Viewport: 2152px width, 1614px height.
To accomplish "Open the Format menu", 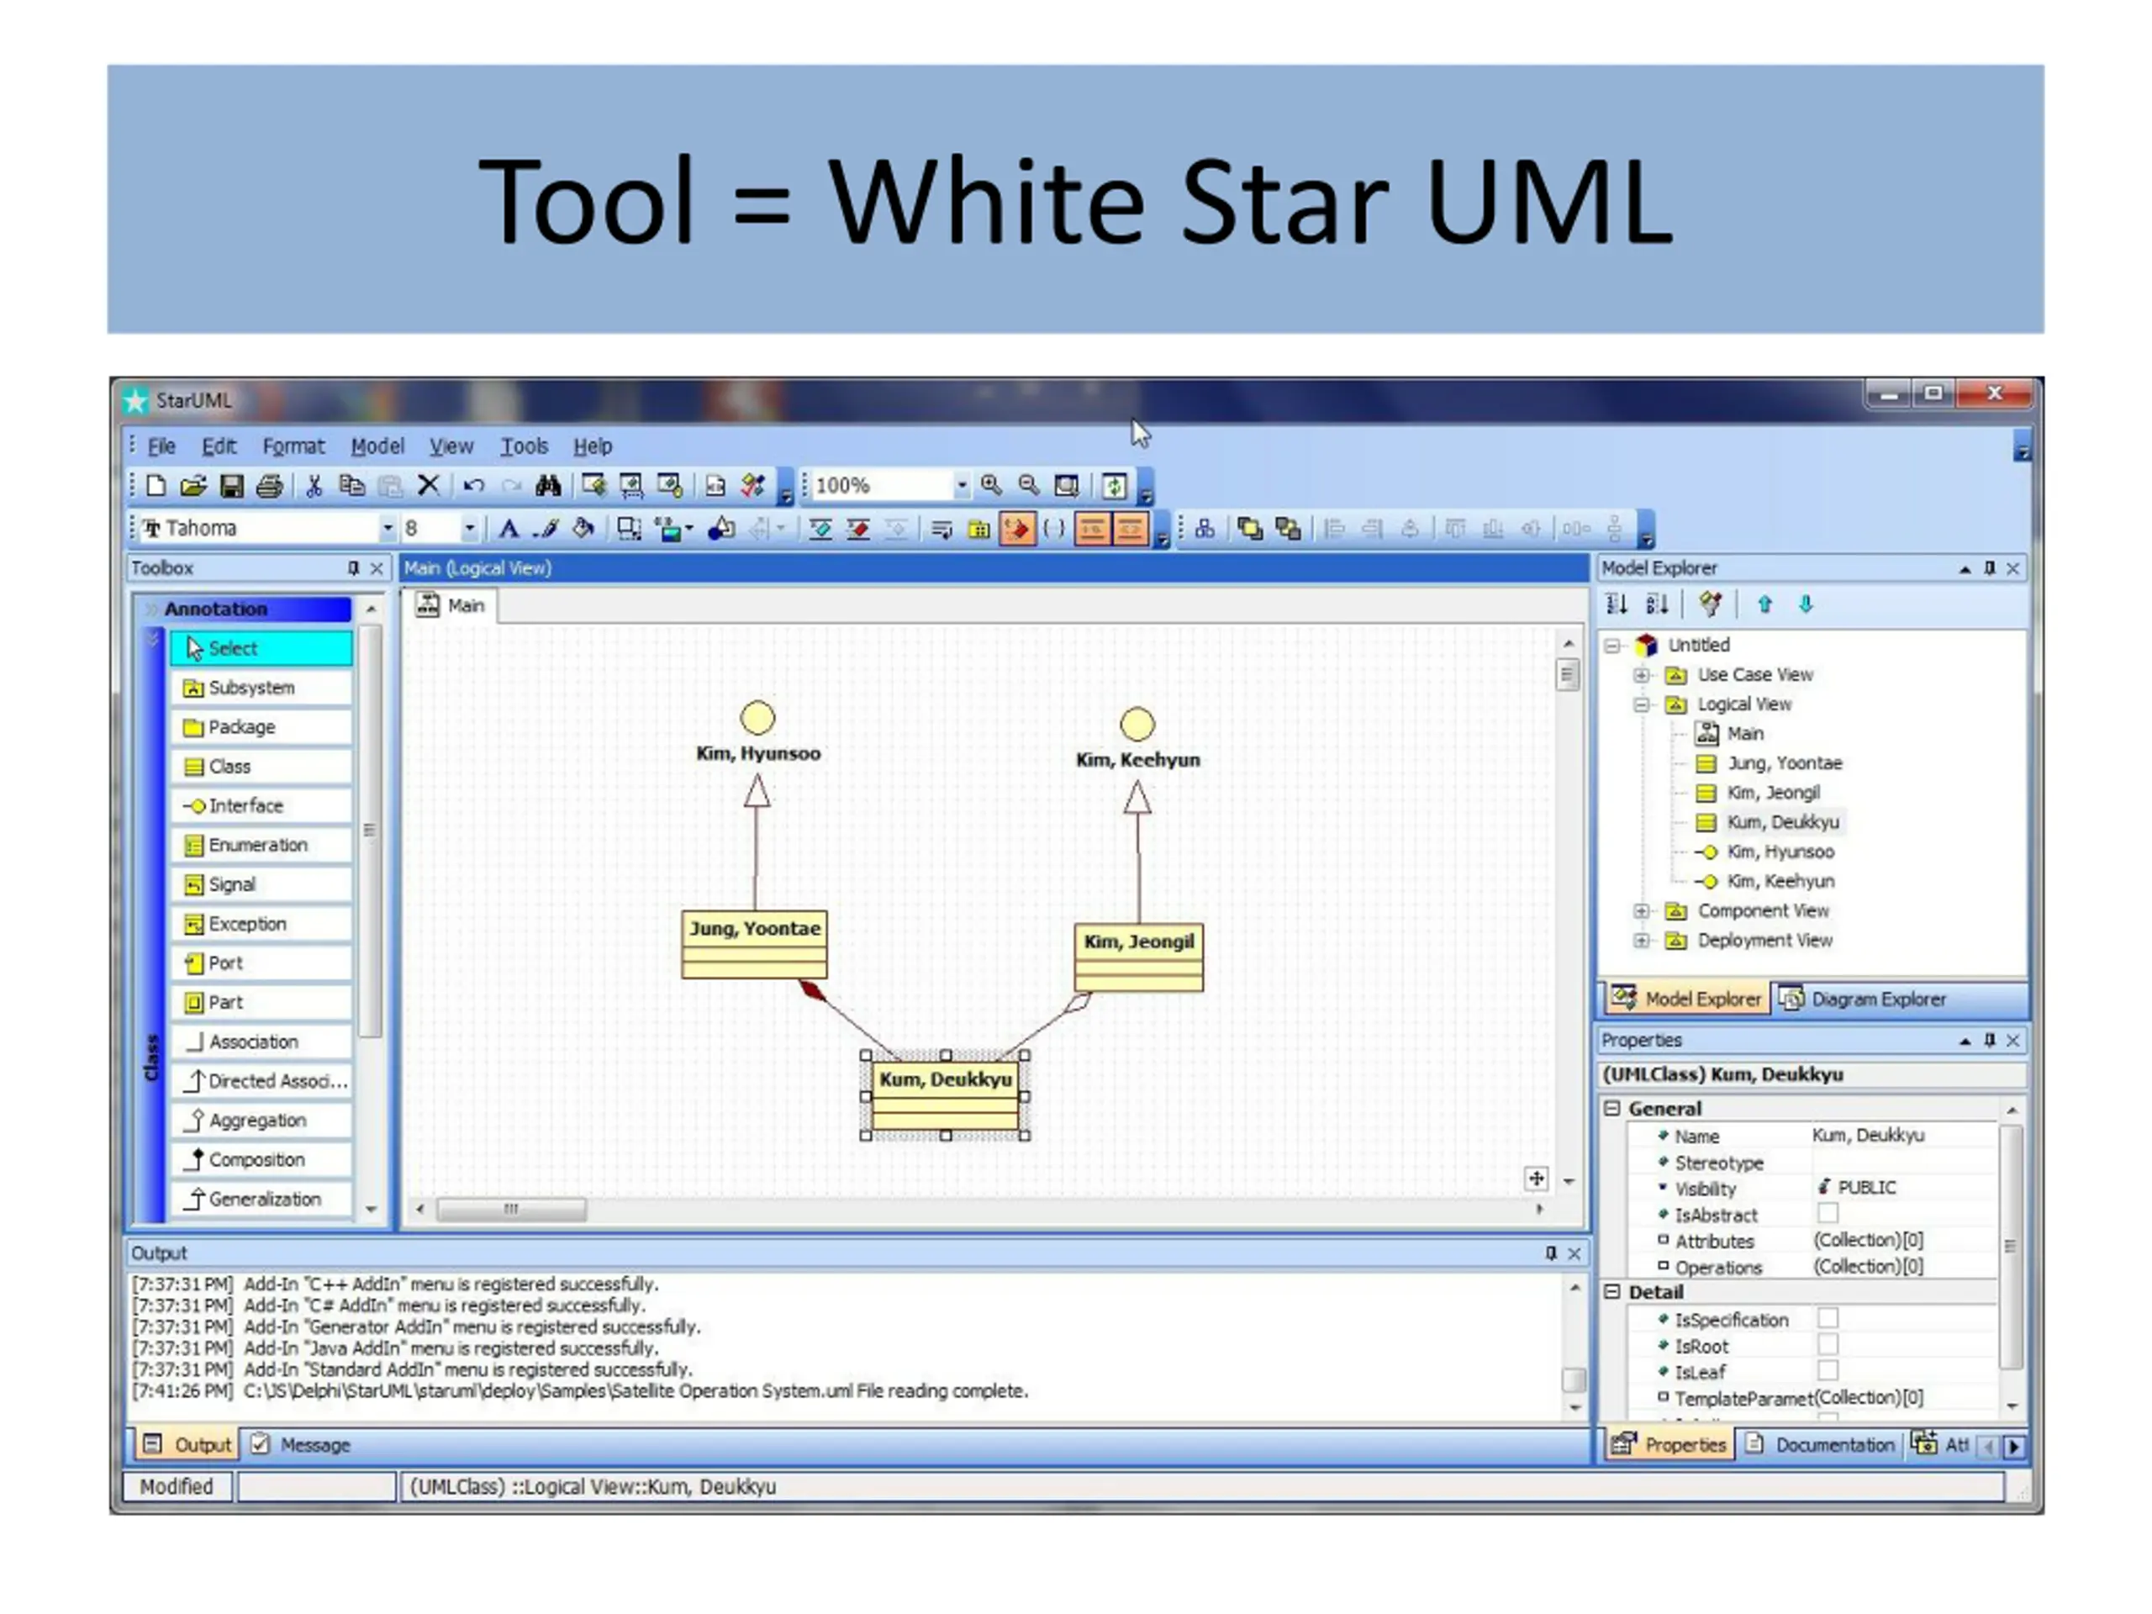I will click(294, 446).
